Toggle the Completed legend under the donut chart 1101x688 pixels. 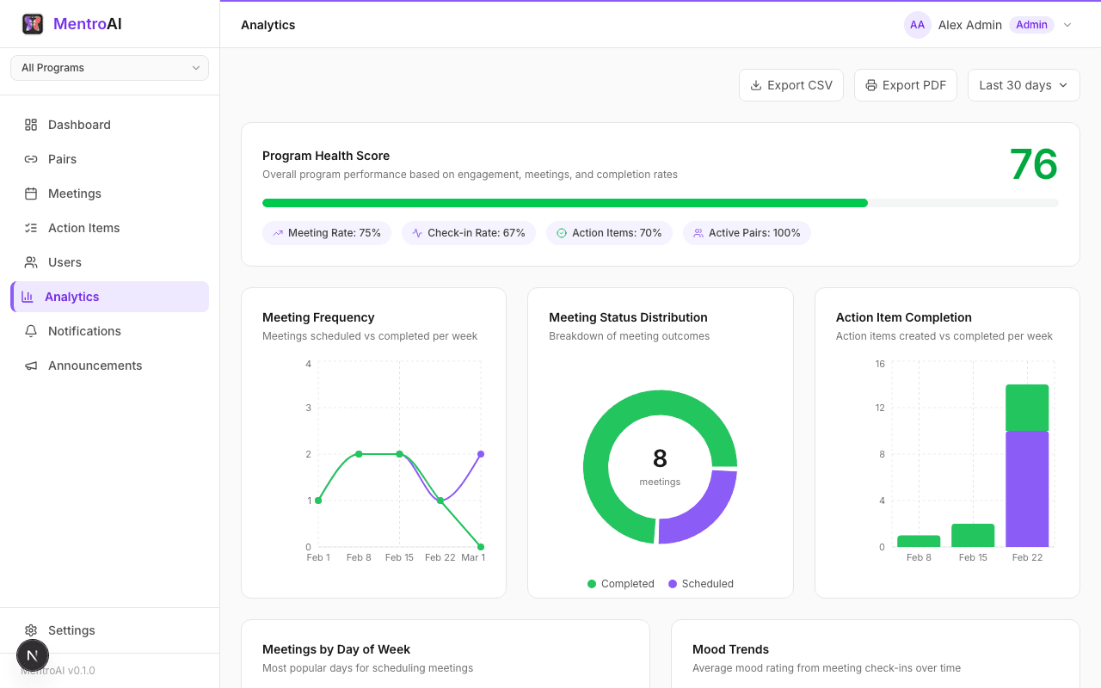coord(620,583)
